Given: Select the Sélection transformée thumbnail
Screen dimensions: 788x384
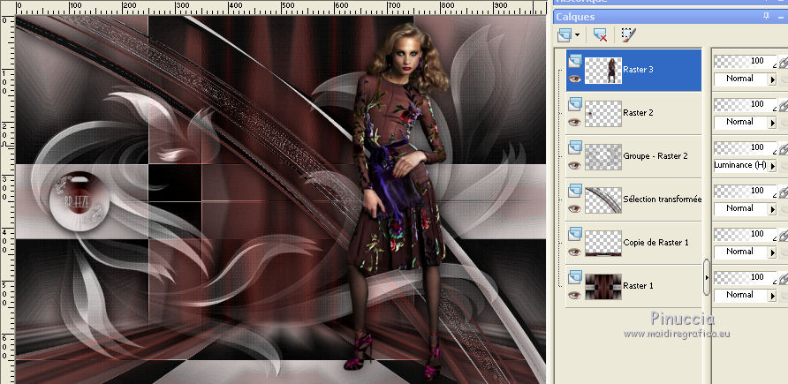Looking at the screenshot, I should 603,200.
